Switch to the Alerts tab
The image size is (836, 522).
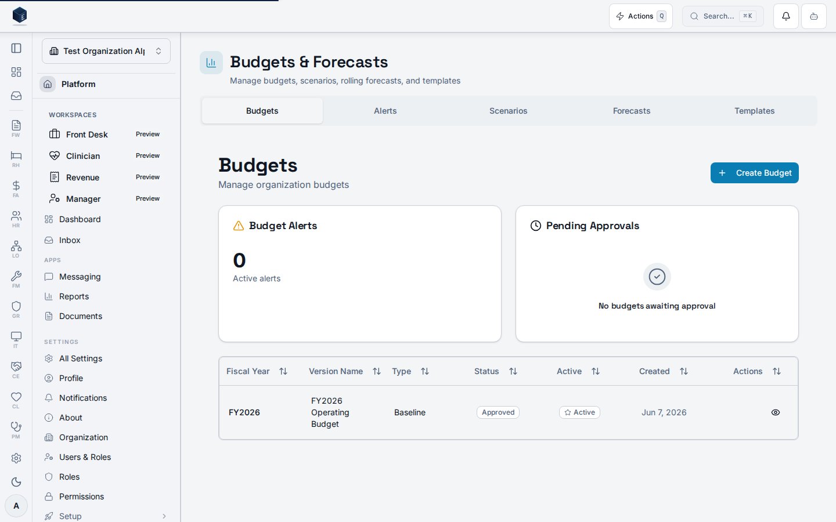[x=385, y=111]
